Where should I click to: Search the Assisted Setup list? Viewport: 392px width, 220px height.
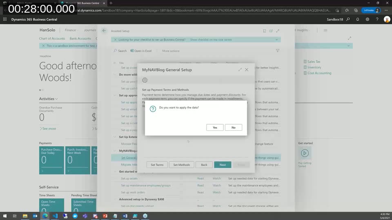120,51
